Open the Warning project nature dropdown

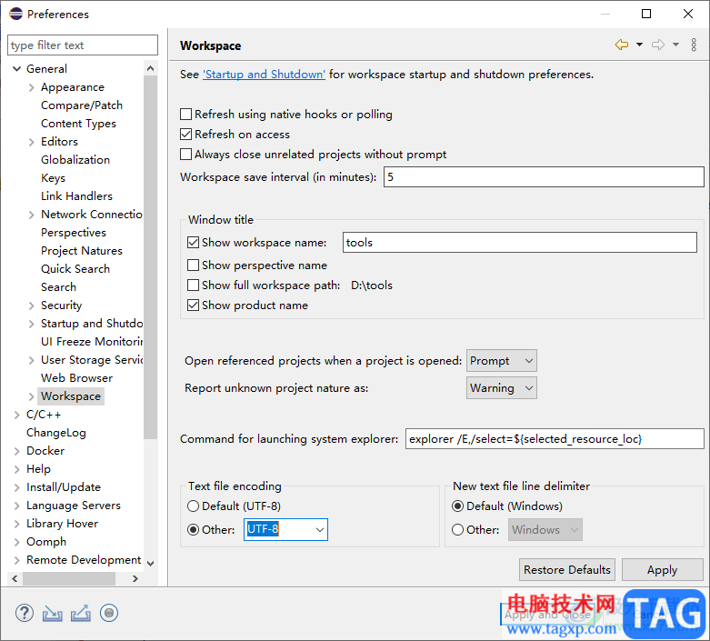[502, 387]
